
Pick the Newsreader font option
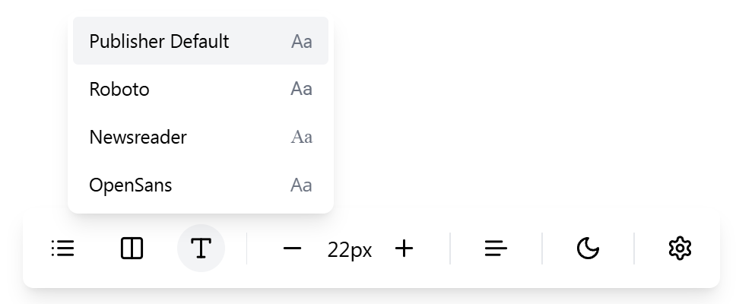click(201, 137)
